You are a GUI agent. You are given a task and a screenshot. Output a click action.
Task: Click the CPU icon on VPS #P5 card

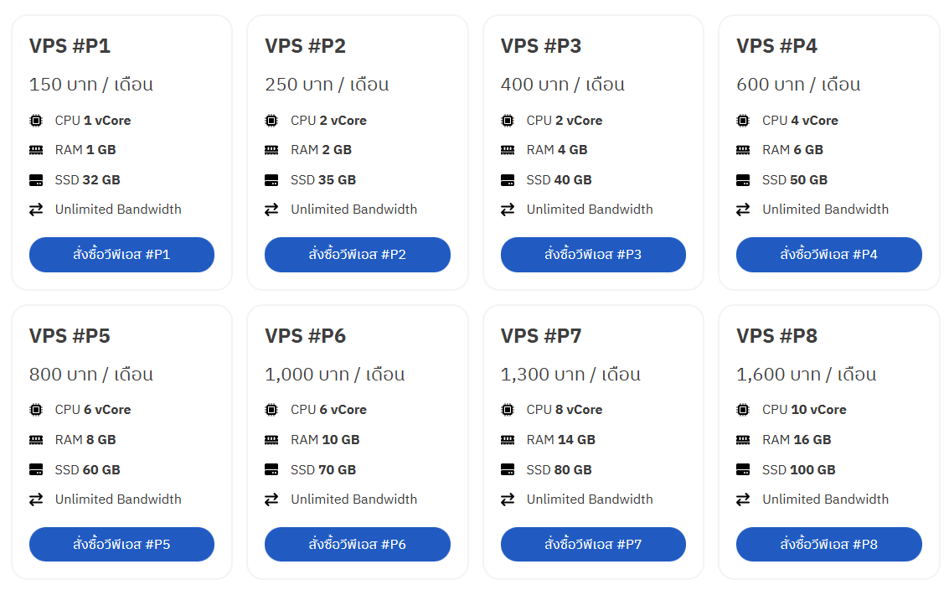35,410
